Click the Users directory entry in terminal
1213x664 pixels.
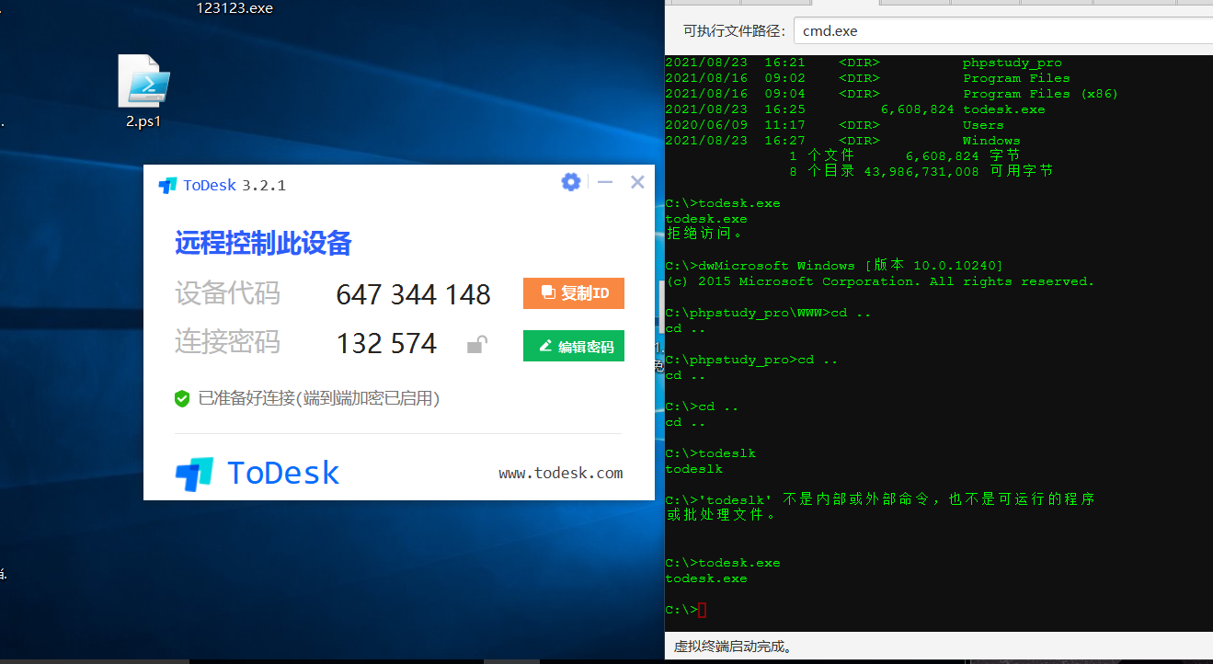click(983, 125)
